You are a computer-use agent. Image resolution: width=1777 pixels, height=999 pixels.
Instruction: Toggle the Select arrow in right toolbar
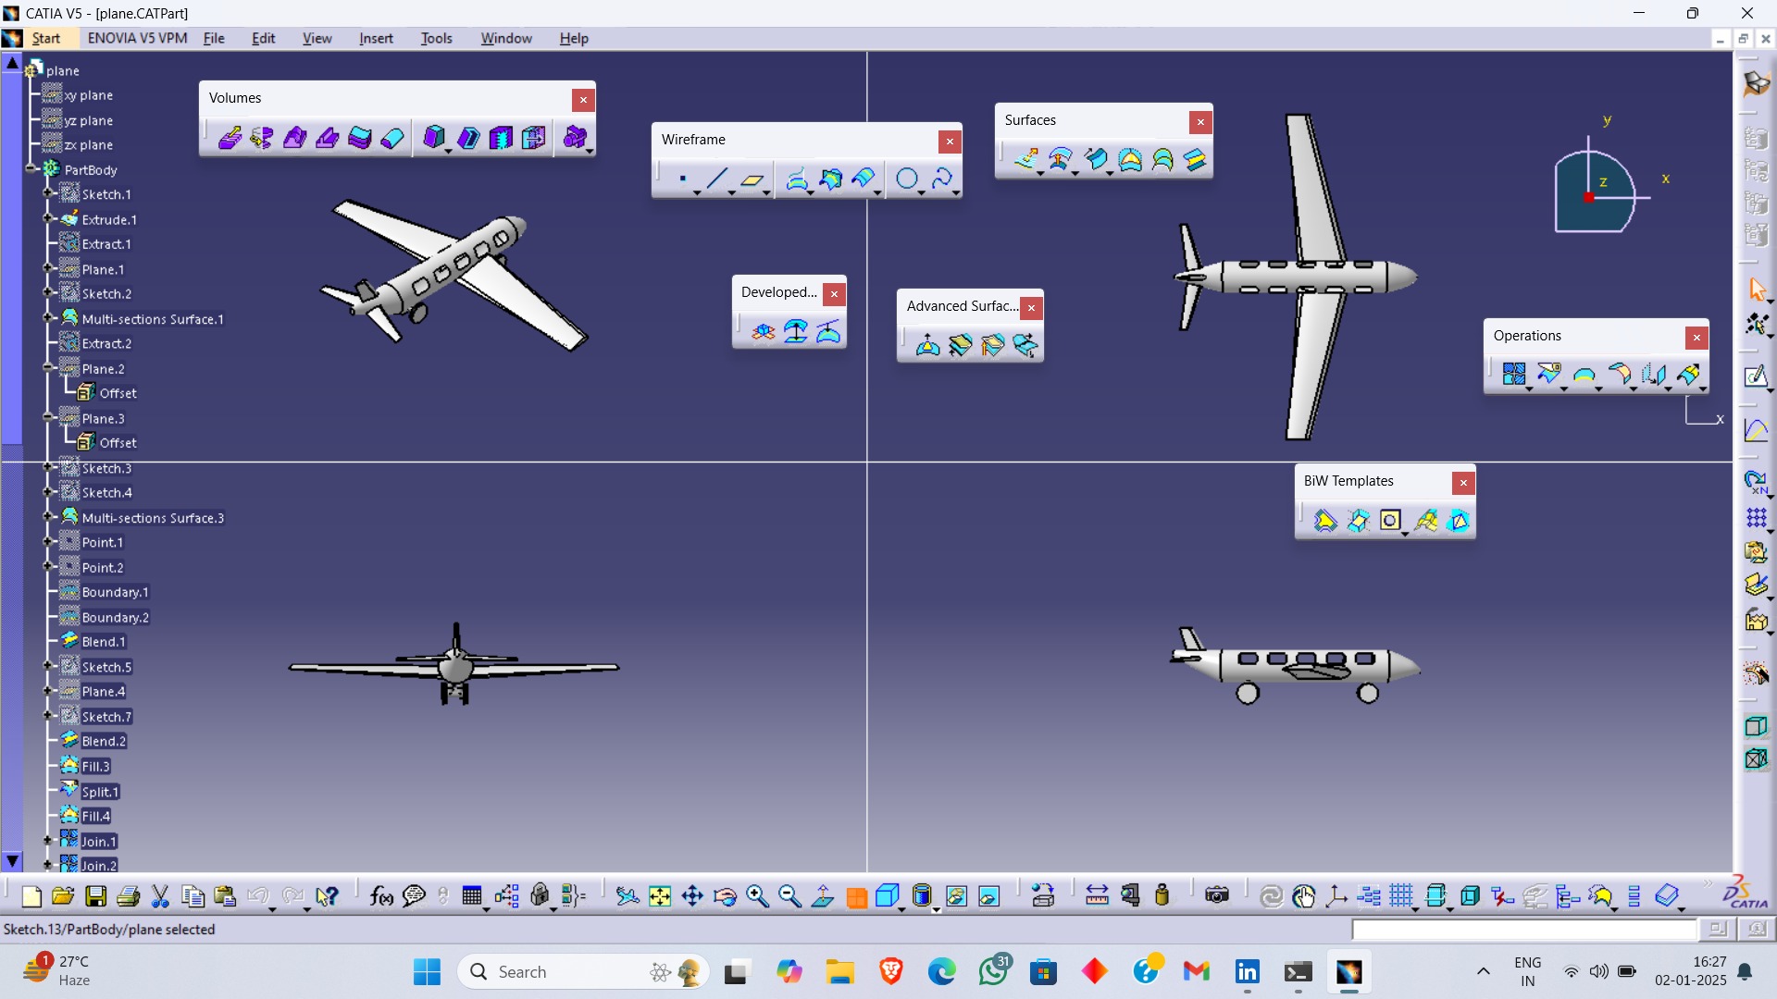pyautogui.click(x=1756, y=290)
